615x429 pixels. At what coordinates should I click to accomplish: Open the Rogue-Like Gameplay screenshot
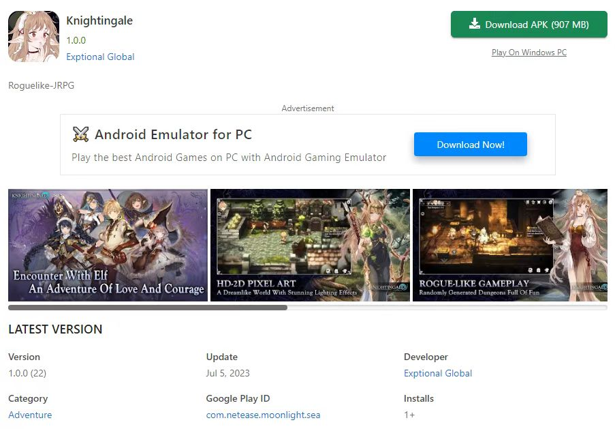click(510, 245)
